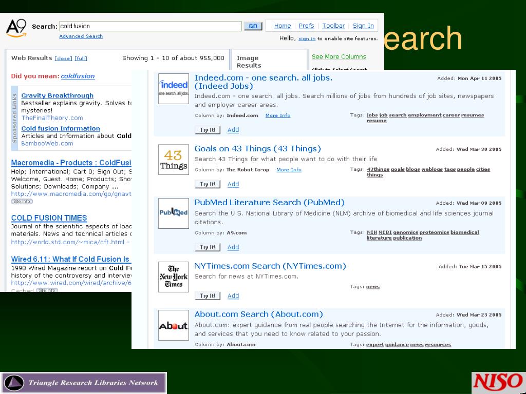526x394 pixels.
Task: Click the 'genomics' tag on PubMed
Action: [x=406, y=232]
